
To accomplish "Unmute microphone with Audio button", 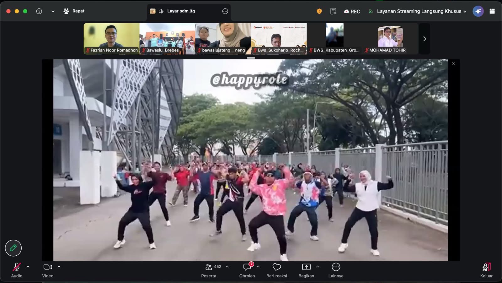I will coord(17,270).
